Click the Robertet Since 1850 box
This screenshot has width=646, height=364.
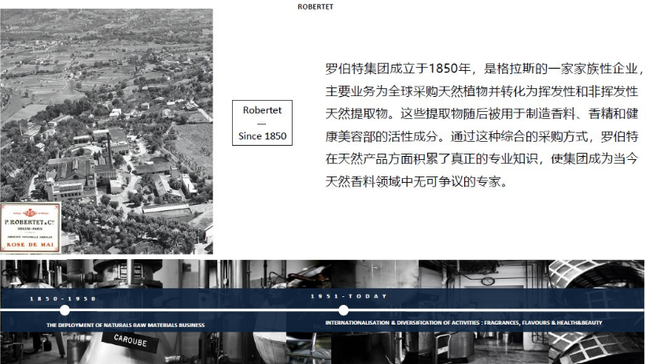click(x=262, y=123)
